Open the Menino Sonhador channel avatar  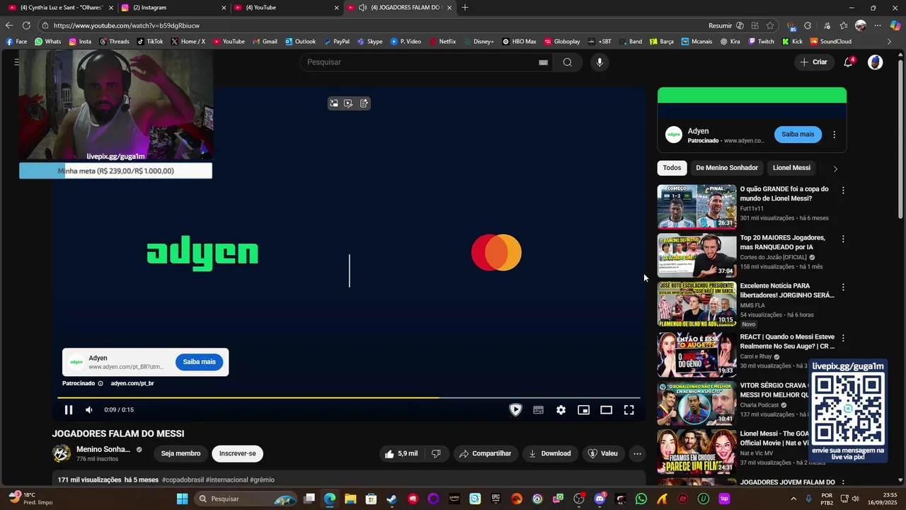tap(62, 453)
